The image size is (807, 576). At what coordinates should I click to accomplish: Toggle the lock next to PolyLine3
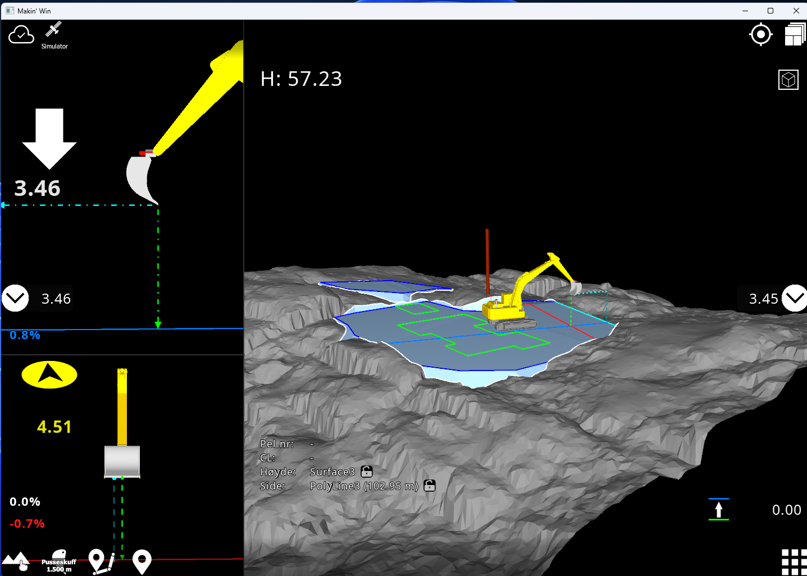430,486
